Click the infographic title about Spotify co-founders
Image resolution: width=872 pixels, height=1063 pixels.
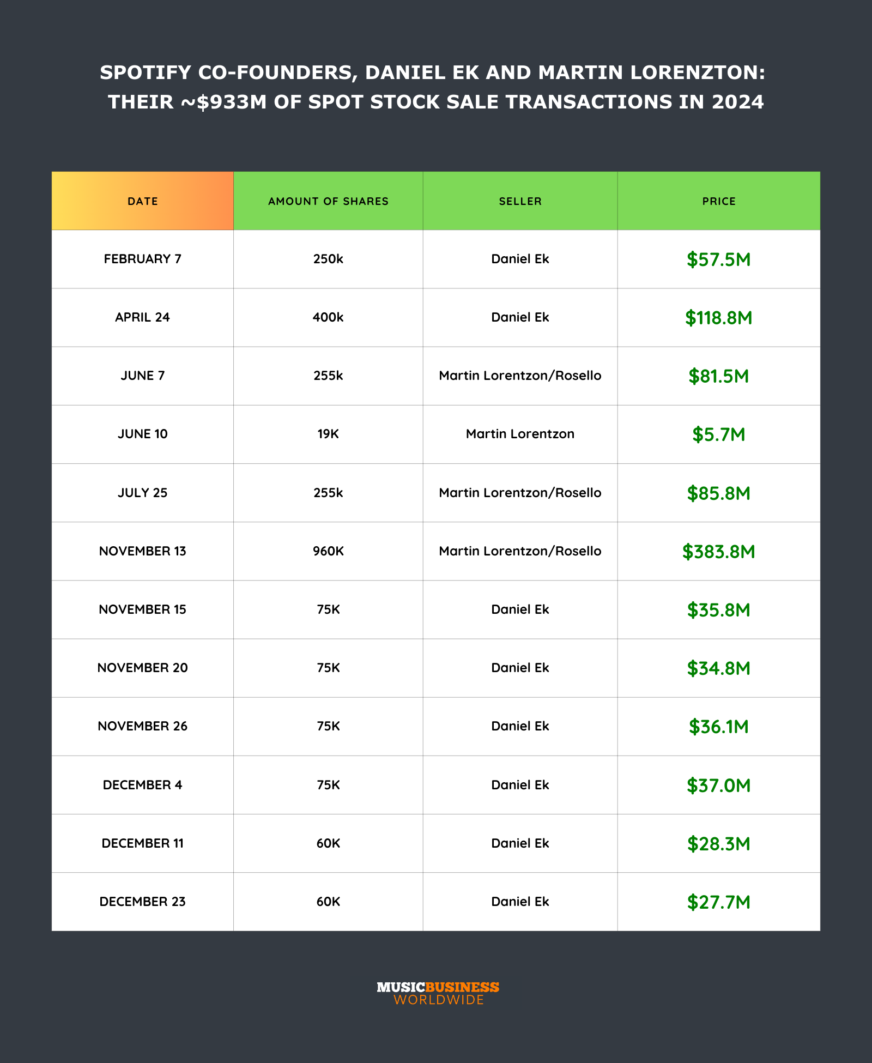[x=433, y=87]
